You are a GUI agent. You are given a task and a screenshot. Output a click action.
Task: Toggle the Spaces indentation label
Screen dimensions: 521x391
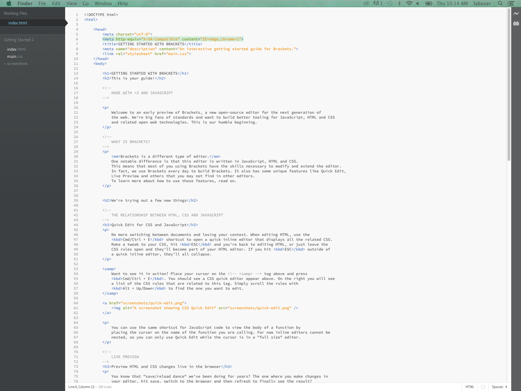click(x=498, y=387)
